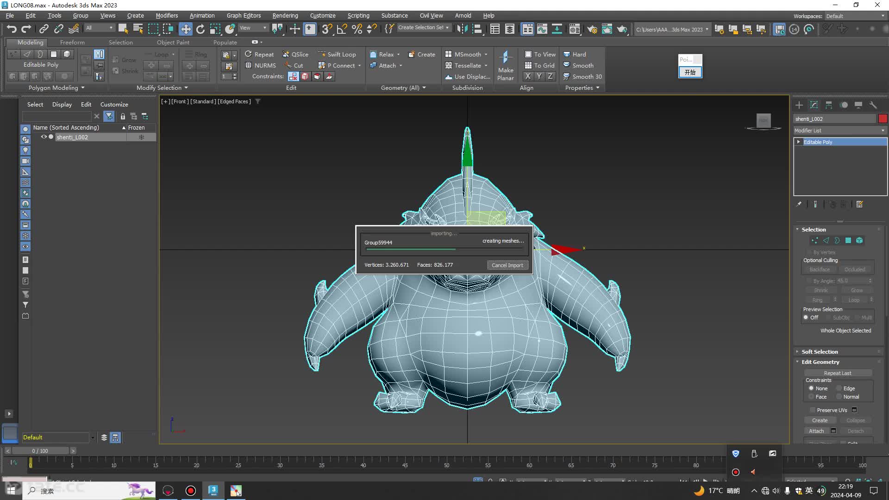Viewport: 889px width, 500px height.
Task: Expand the Editable Poly modifier entry
Action: 799,142
